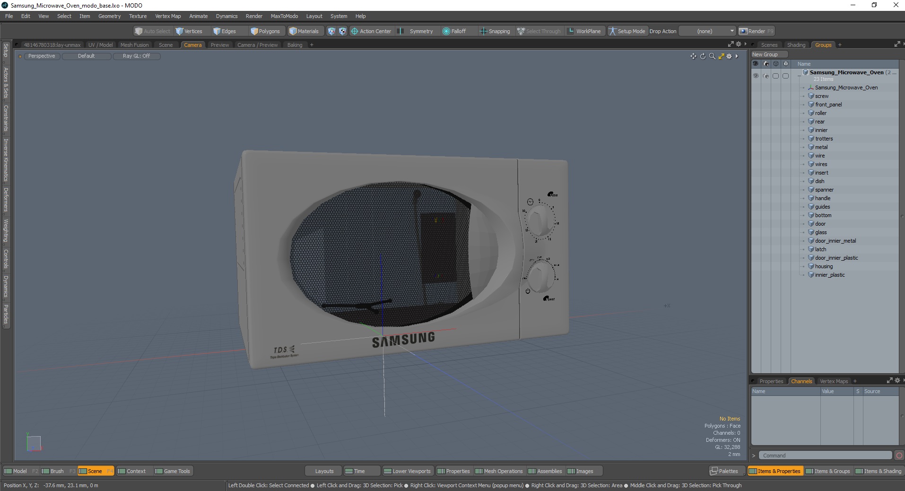Open the Vertex Maps tab
Screen dimensions: 905x491
pyautogui.click(x=834, y=381)
